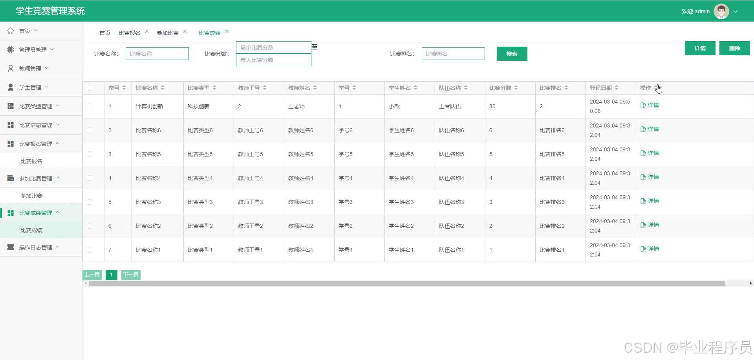This screenshot has height=360, width=754.
Task: Switch to the 参加比赛 tab
Action: (x=168, y=33)
